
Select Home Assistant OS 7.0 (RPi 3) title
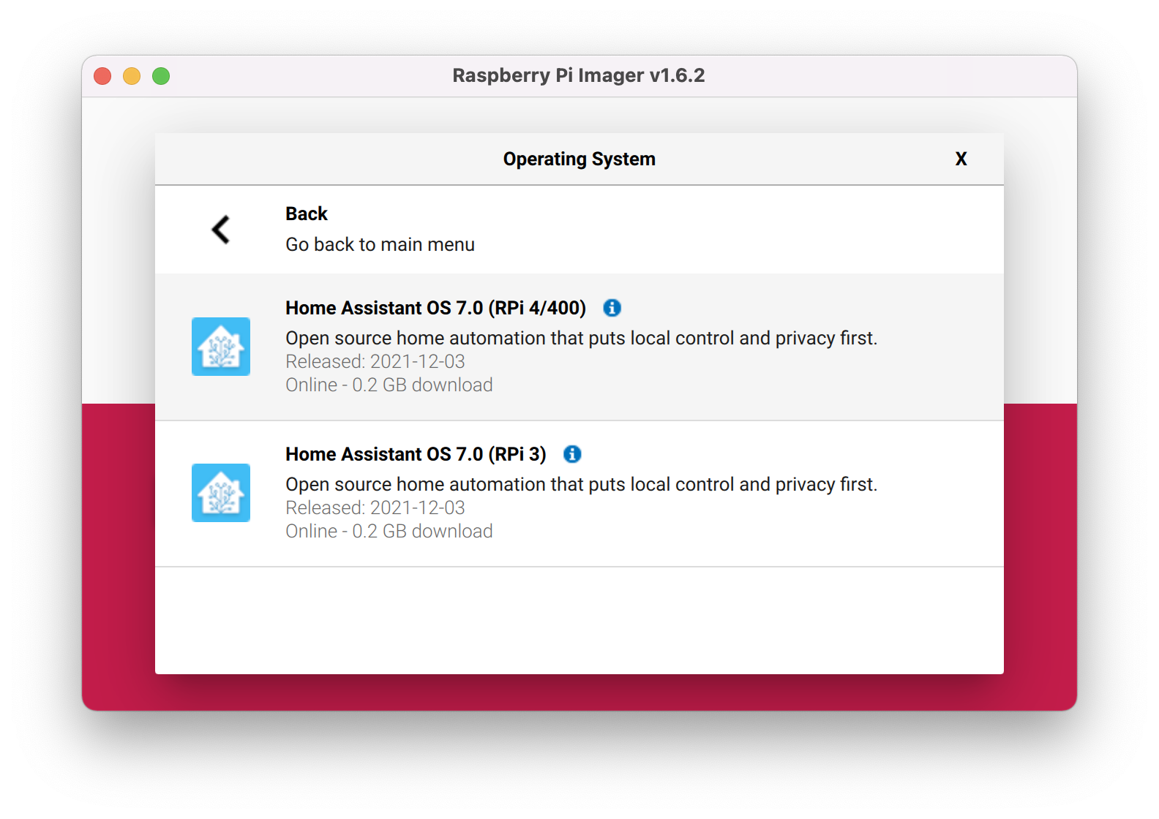point(416,454)
